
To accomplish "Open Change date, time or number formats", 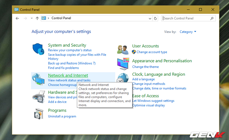I will [159, 88].
